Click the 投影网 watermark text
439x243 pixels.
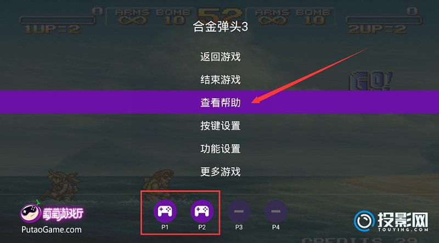coord(403,219)
